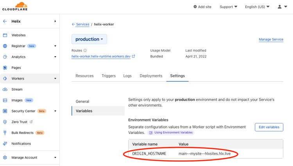Click the back arrow beside Helix
Image resolution: width=293 pixels, height=166 pixels.
pyautogui.click(x=5, y=21)
